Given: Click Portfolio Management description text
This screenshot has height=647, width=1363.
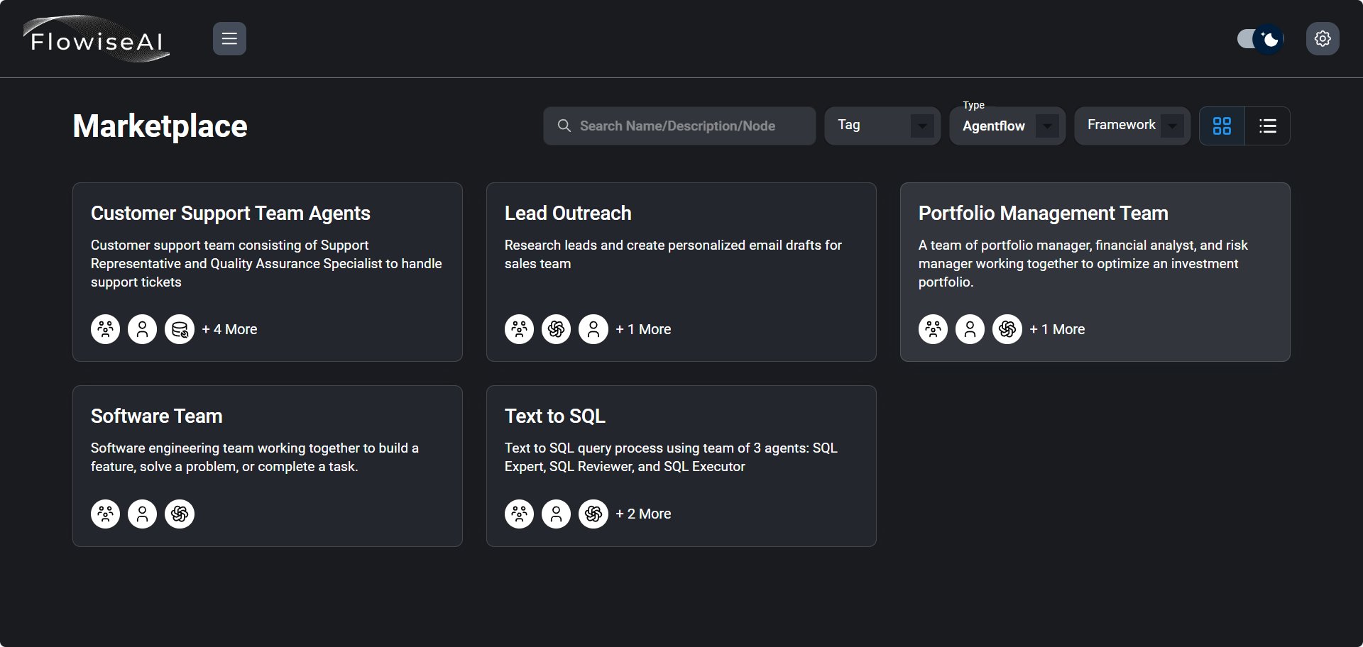Looking at the screenshot, I should point(1083,263).
